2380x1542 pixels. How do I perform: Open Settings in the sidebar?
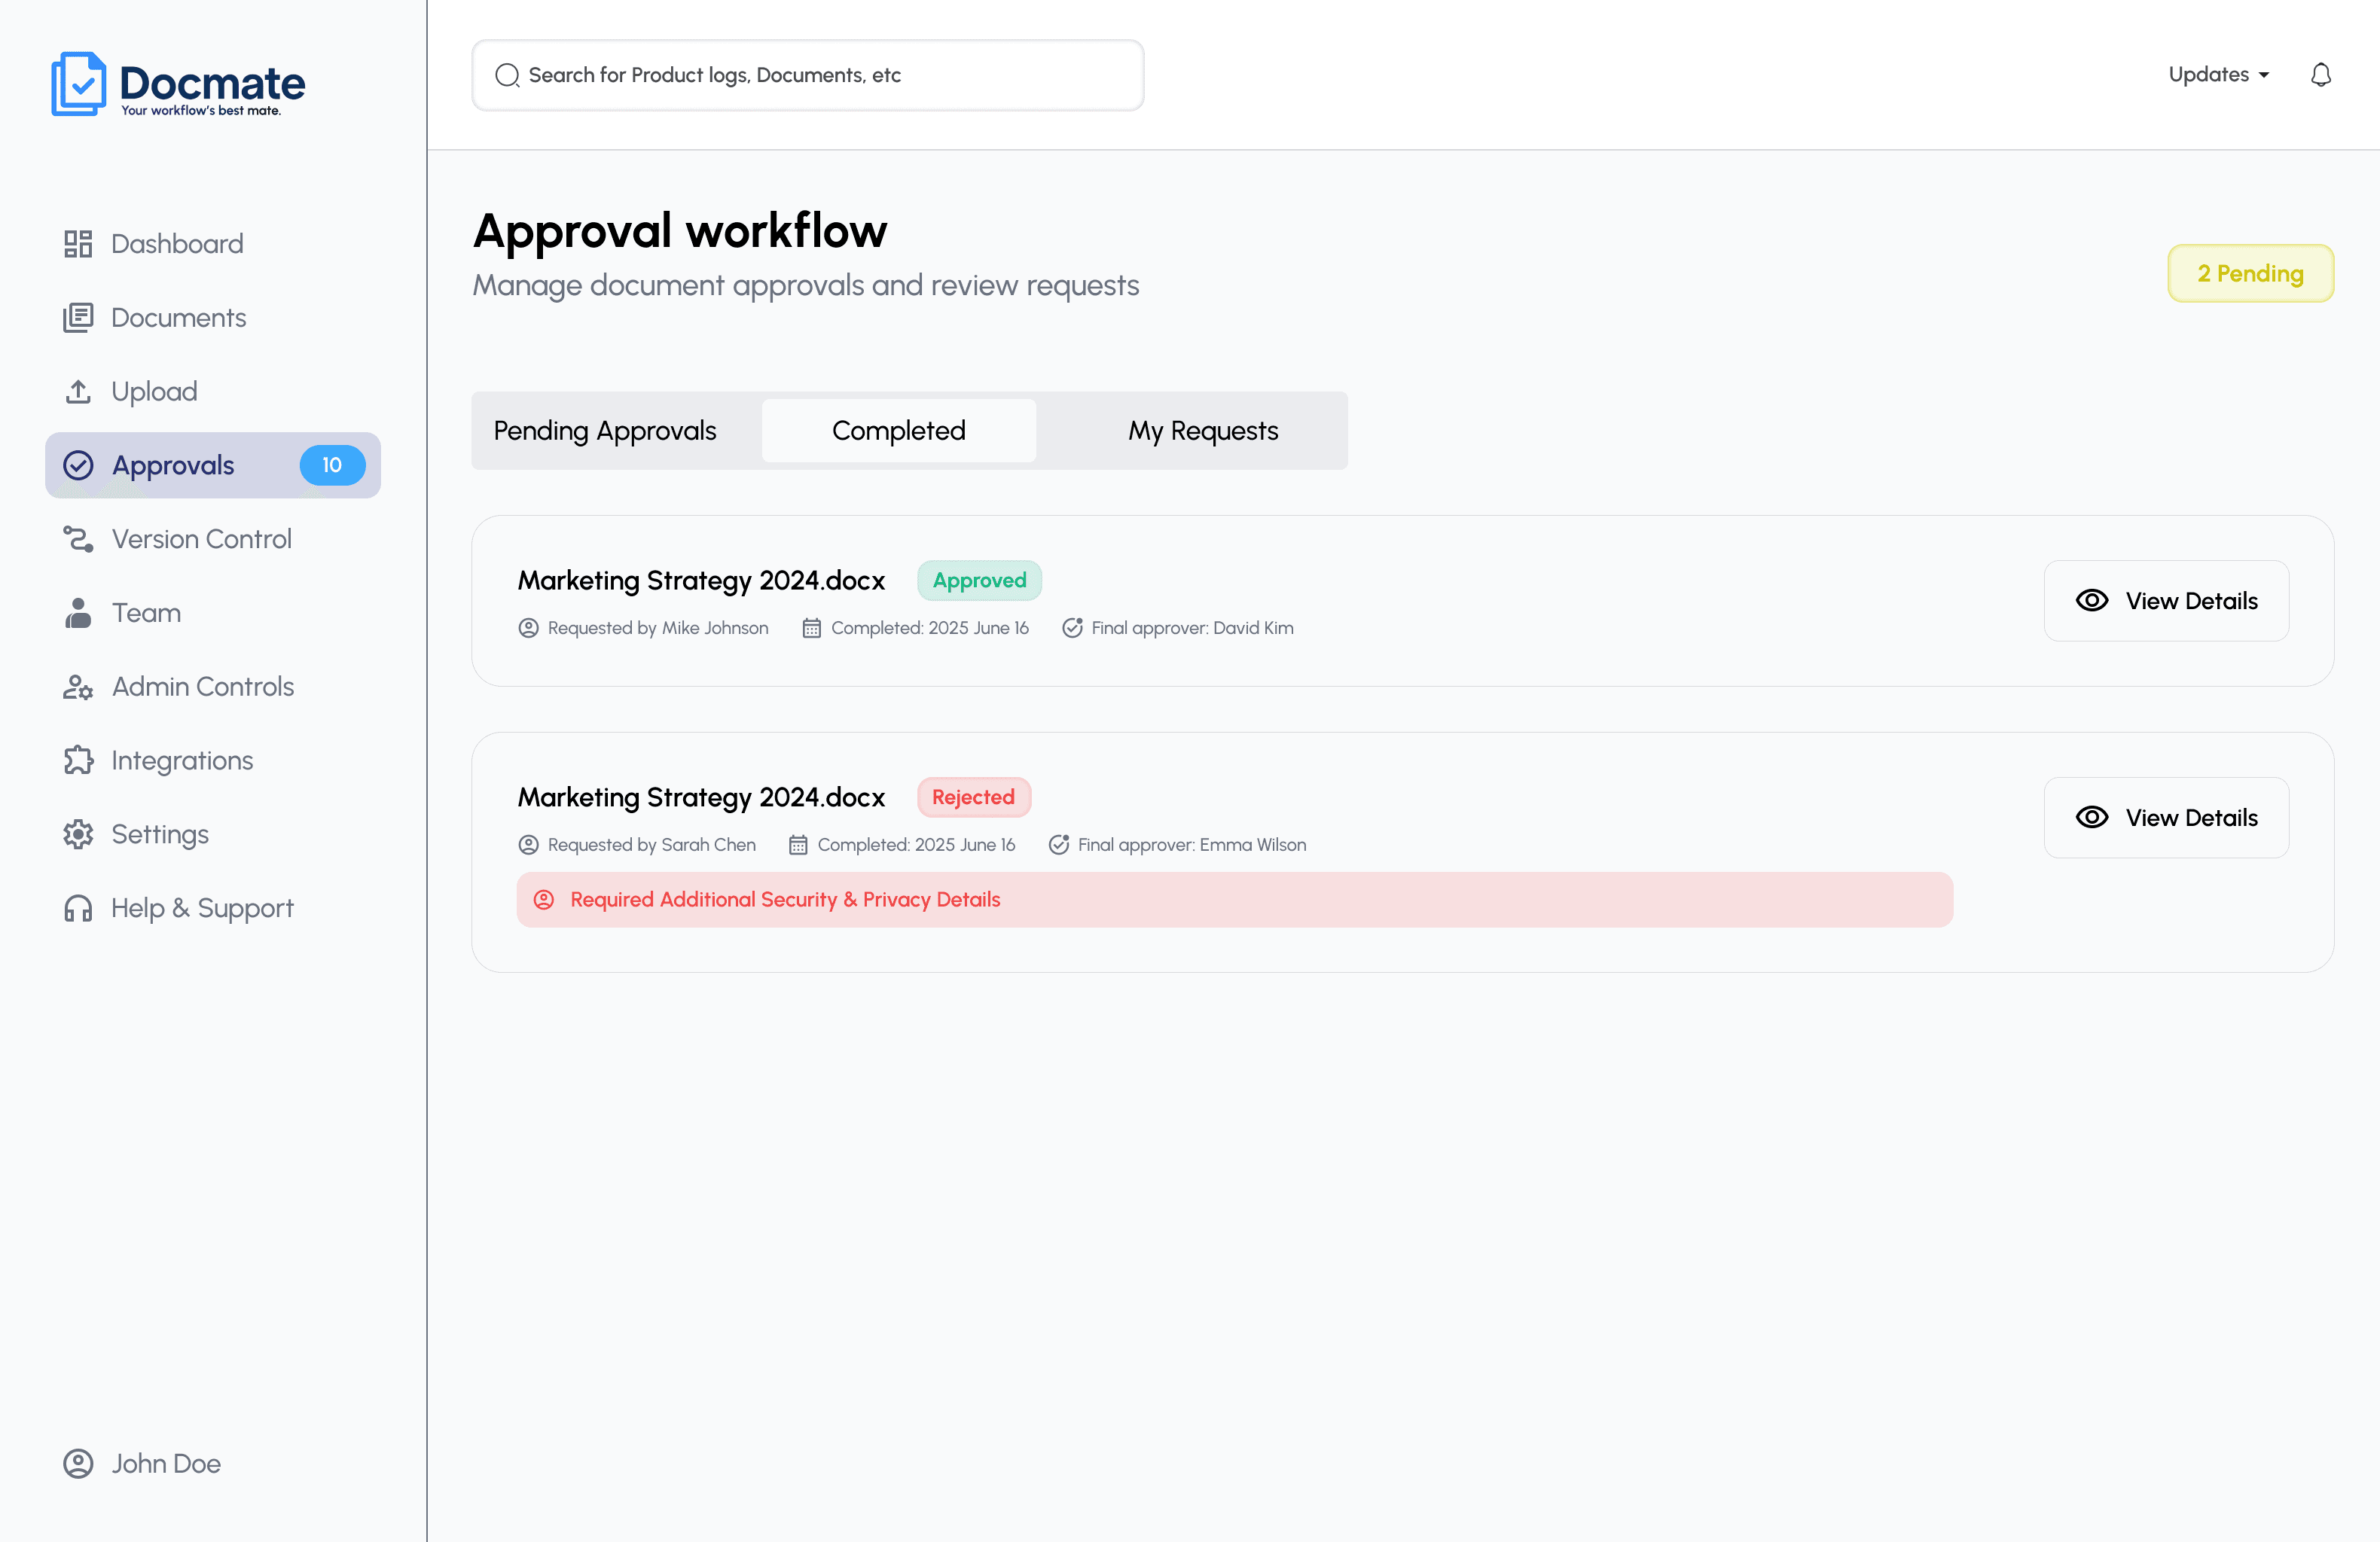click(213, 834)
